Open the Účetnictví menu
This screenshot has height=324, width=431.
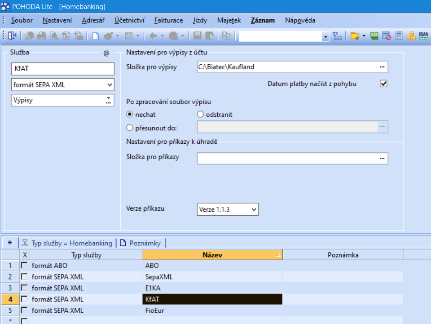click(129, 20)
